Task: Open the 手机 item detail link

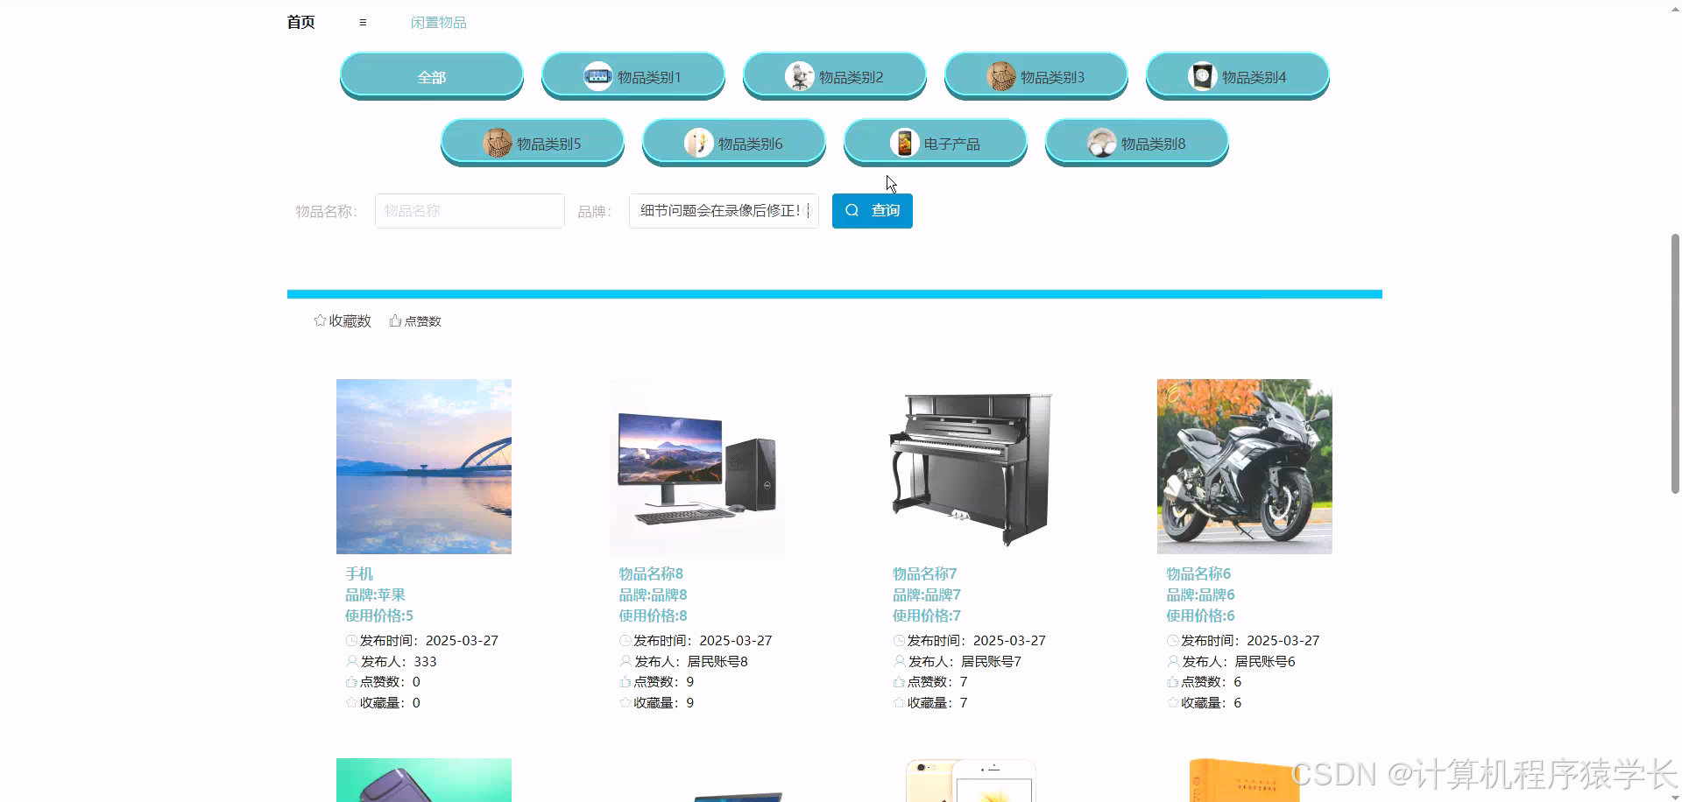Action: [x=358, y=573]
